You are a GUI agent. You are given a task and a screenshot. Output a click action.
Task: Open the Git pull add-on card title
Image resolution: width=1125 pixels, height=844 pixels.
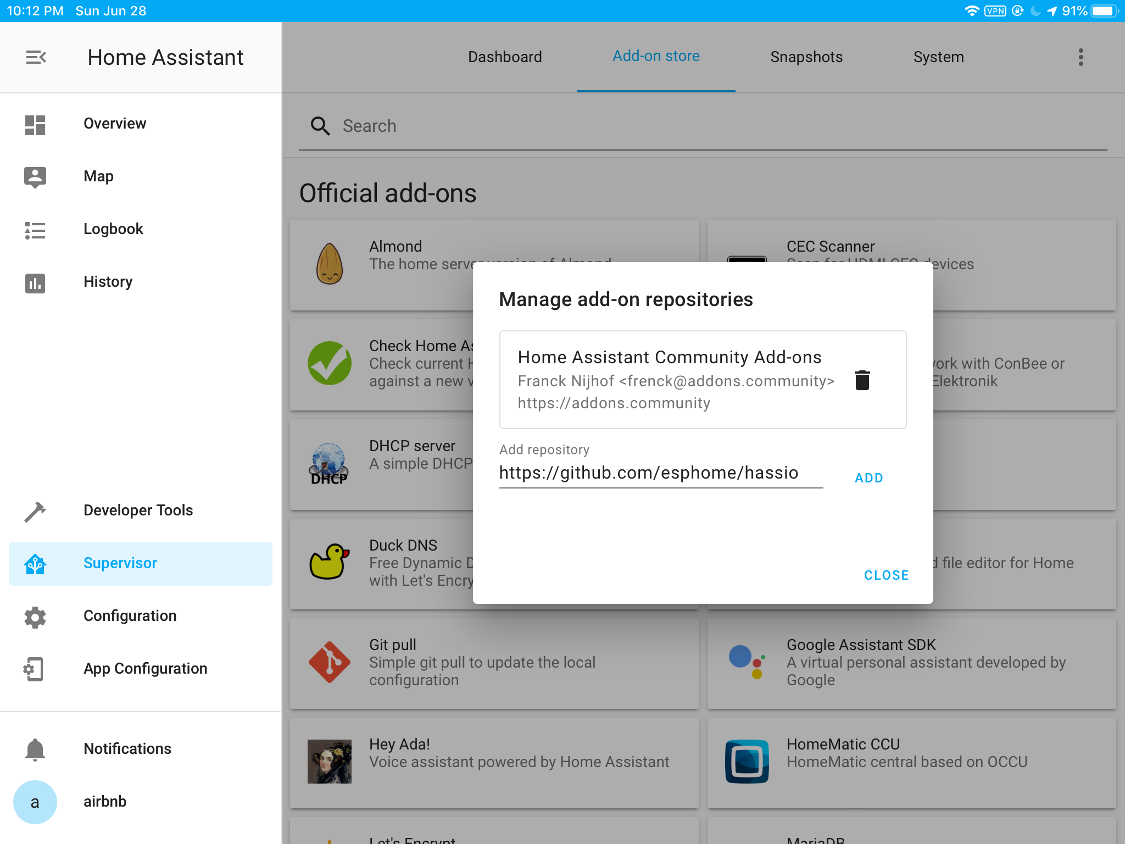(392, 645)
